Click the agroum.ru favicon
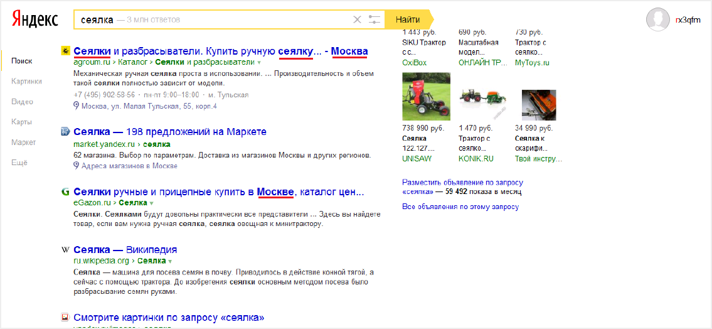712x329 pixels. point(65,51)
